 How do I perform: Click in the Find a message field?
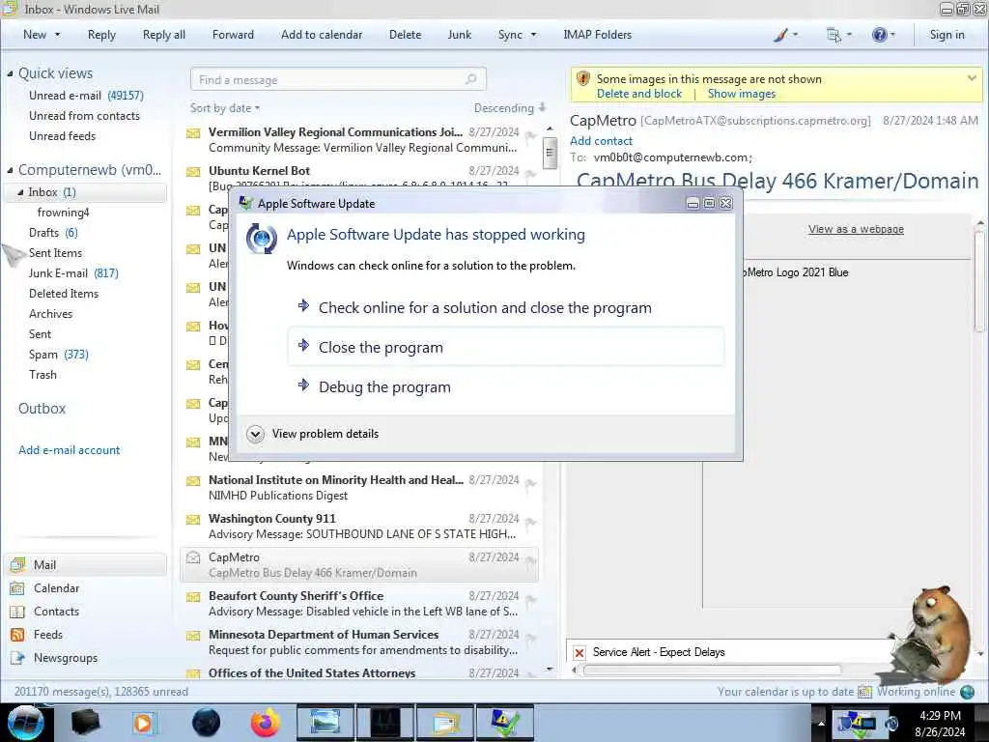[337, 79]
